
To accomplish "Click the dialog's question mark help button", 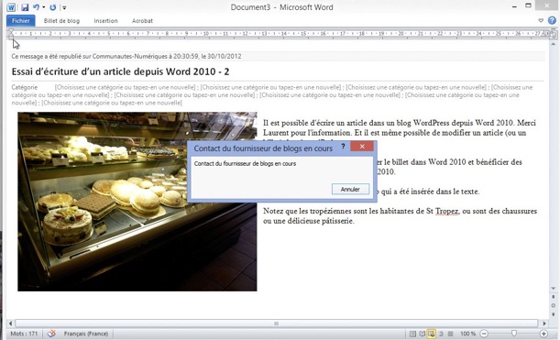I will point(343,146).
